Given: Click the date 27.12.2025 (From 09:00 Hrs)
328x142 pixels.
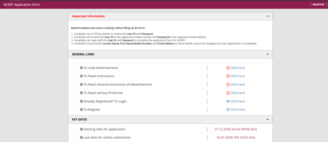Looking at the screenshot, I should (236, 129).
